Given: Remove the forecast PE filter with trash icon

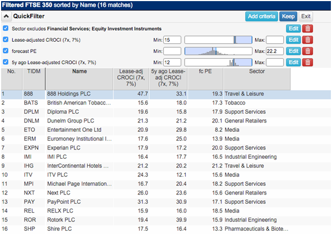Looking at the screenshot, I should [307, 51].
